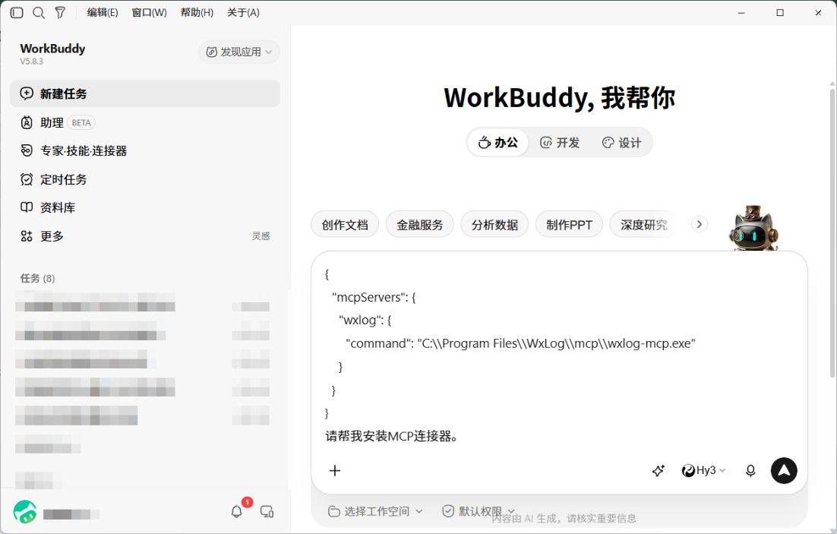This screenshot has height=534, width=837.
Task: Click the sparkle prompt enhance icon
Action: tap(659, 470)
